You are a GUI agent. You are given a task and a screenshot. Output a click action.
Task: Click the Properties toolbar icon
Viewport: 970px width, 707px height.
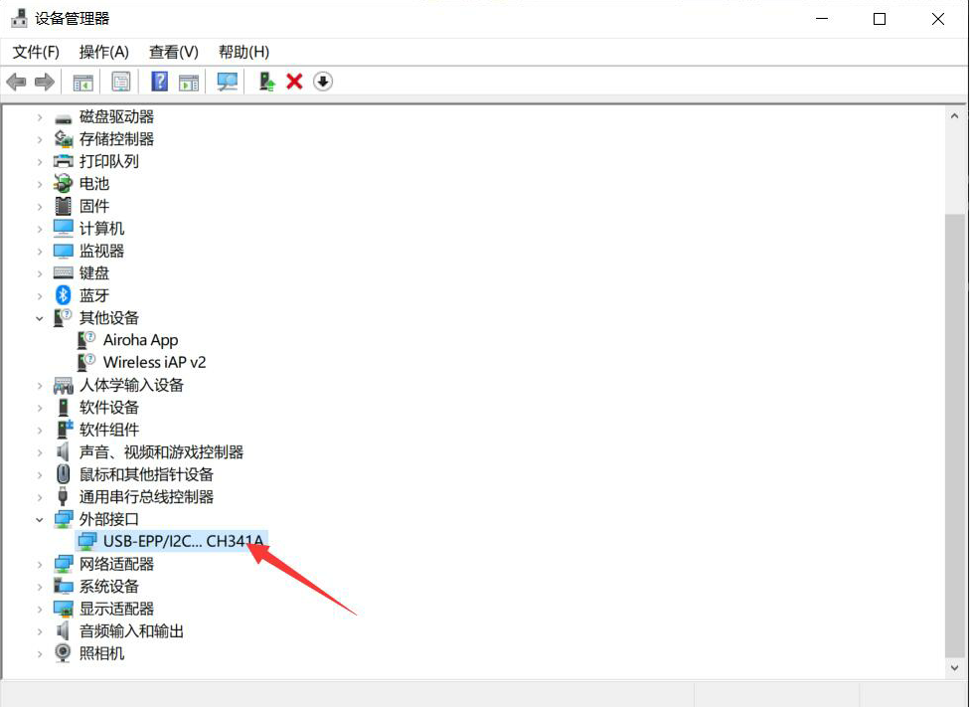click(x=121, y=82)
